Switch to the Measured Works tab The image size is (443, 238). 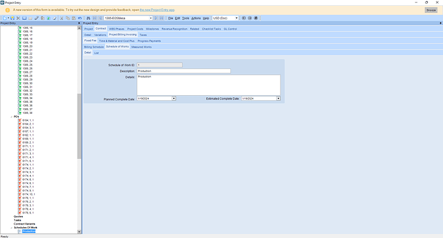[x=141, y=47]
